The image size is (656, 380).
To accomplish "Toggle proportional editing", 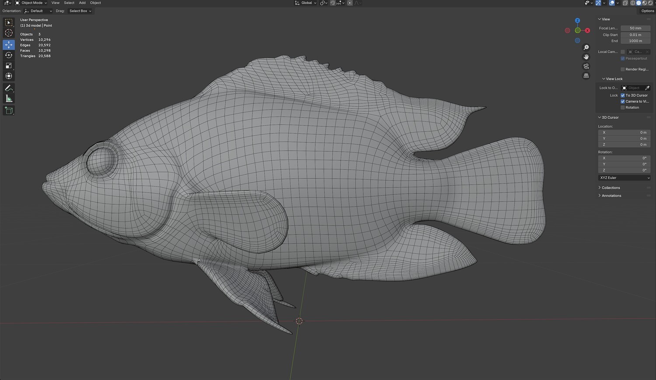I will point(350,3).
